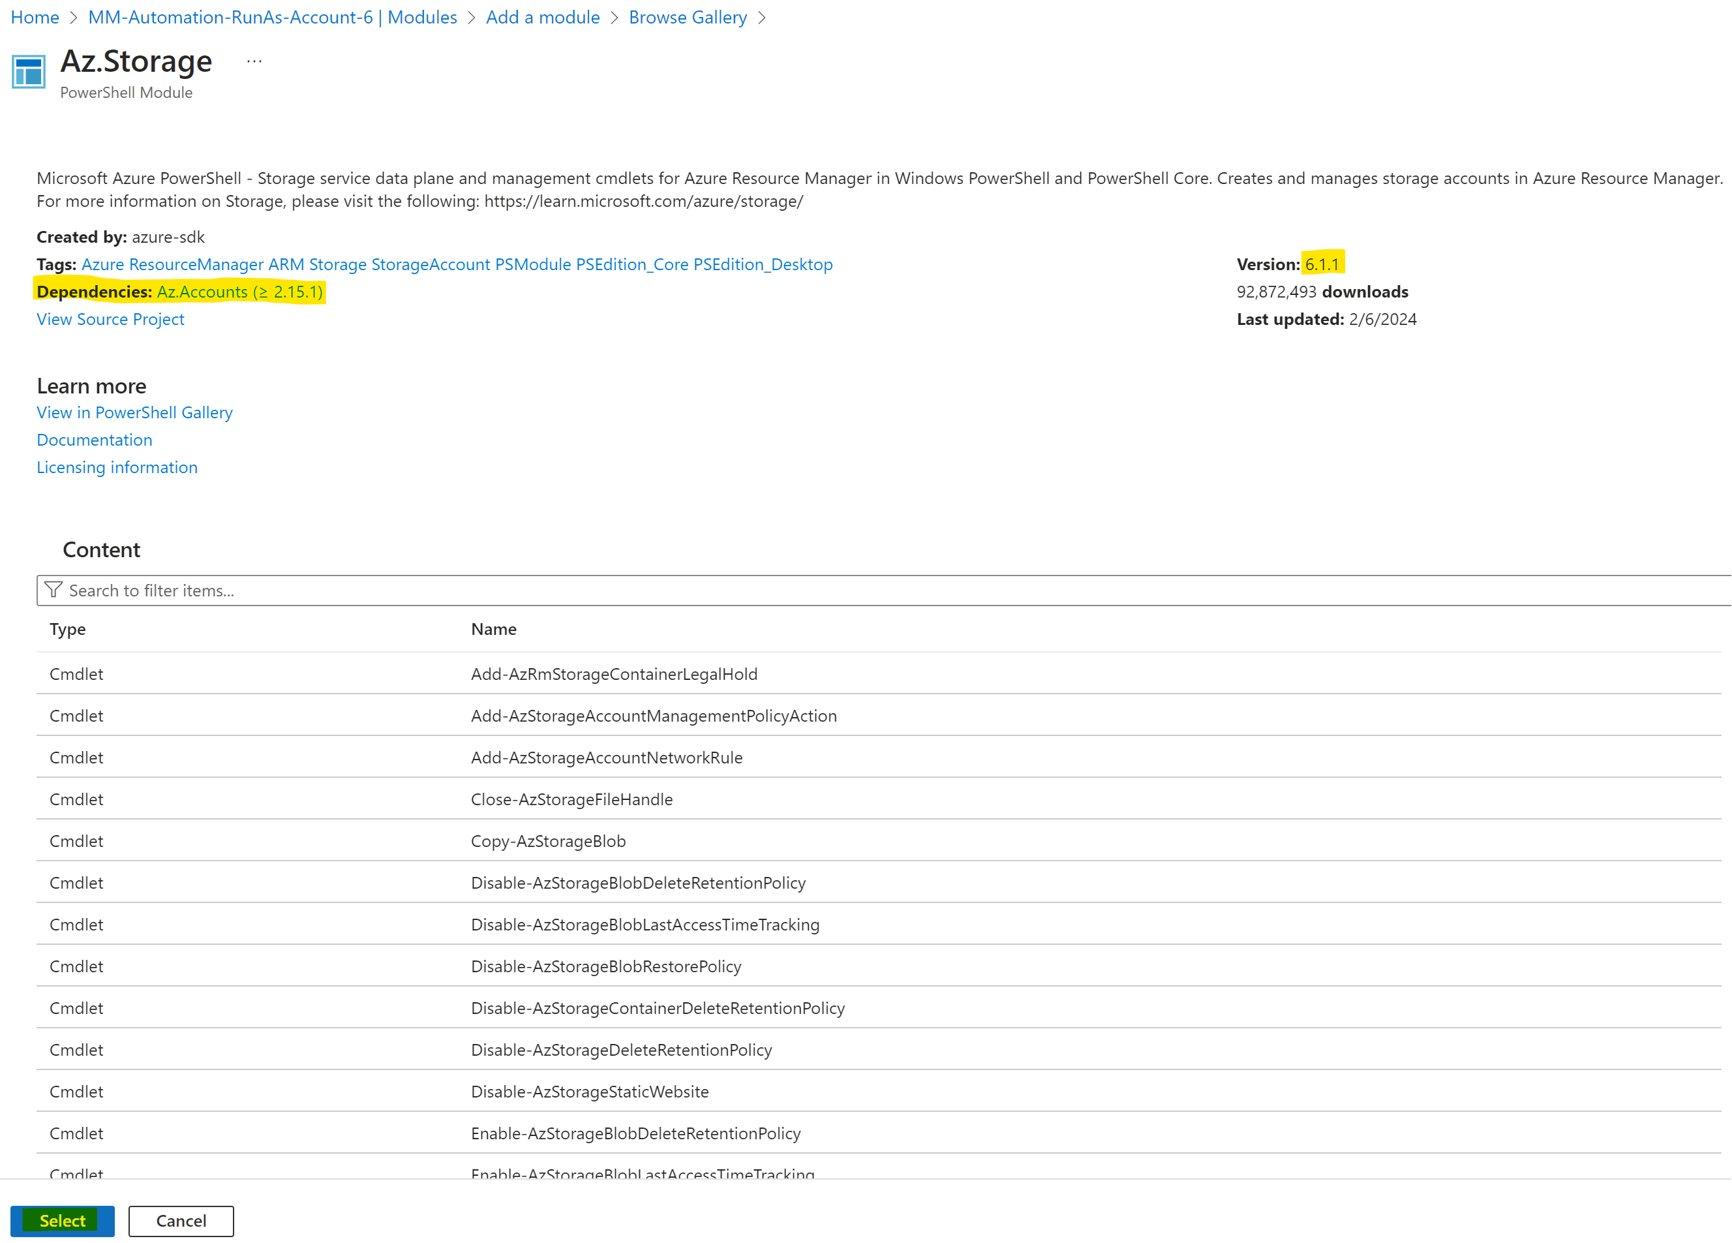This screenshot has width=1732, height=1243.
Task: Select Close-AzStorageFileHandle row
Action: point(879,799)
